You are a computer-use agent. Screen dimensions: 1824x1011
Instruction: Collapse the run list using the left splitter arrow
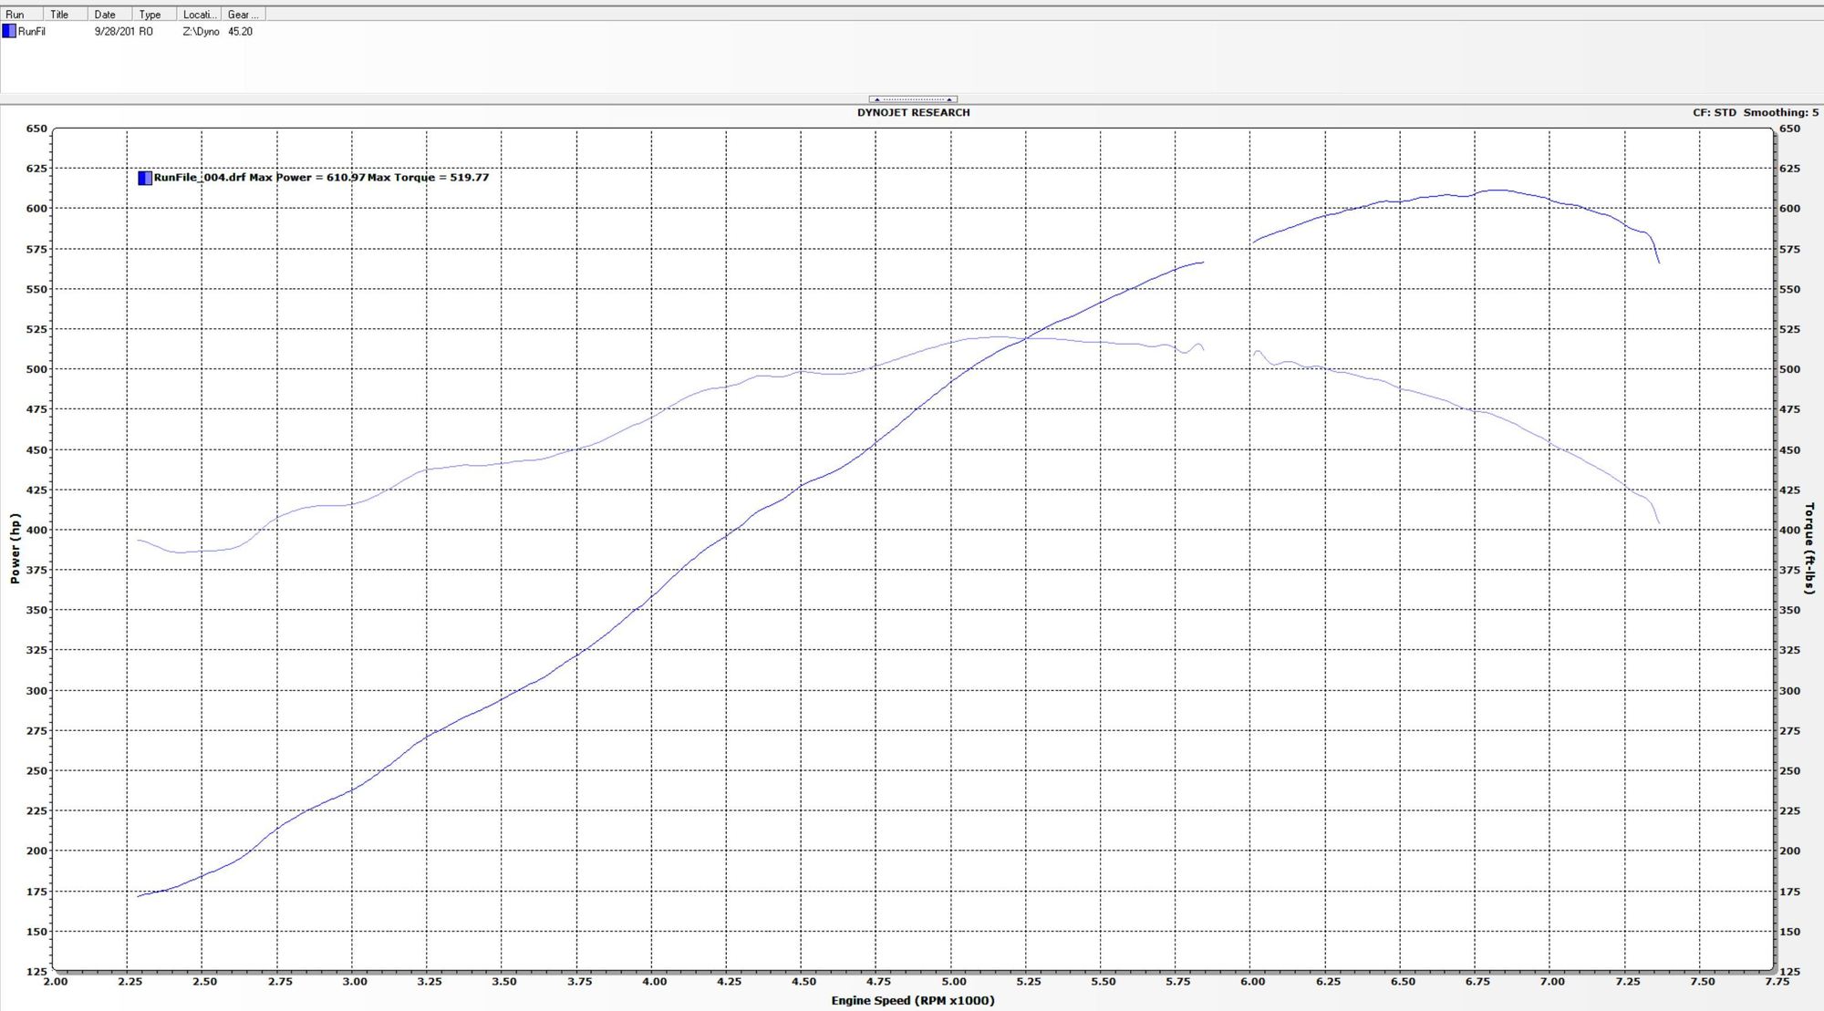(877, 98)
